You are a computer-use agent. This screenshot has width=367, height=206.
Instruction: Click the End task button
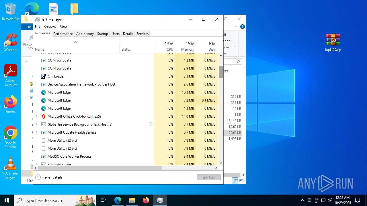209,177
